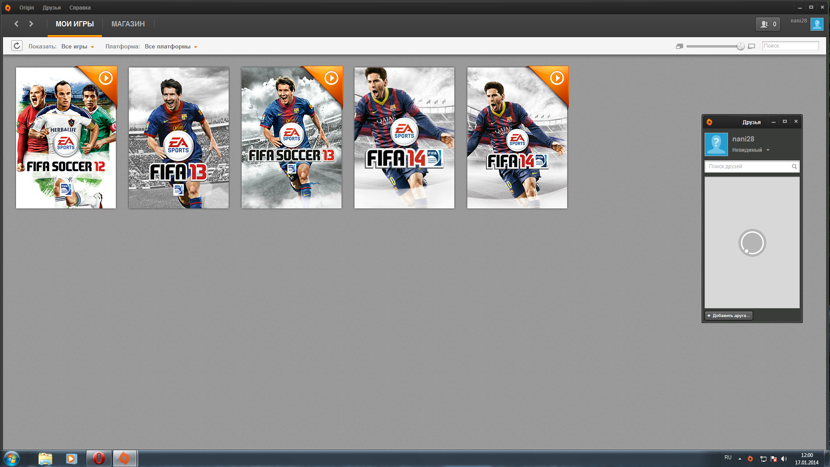Open Windows Media Player from the taskbar

pyautogui.click(x=71, y=458)
